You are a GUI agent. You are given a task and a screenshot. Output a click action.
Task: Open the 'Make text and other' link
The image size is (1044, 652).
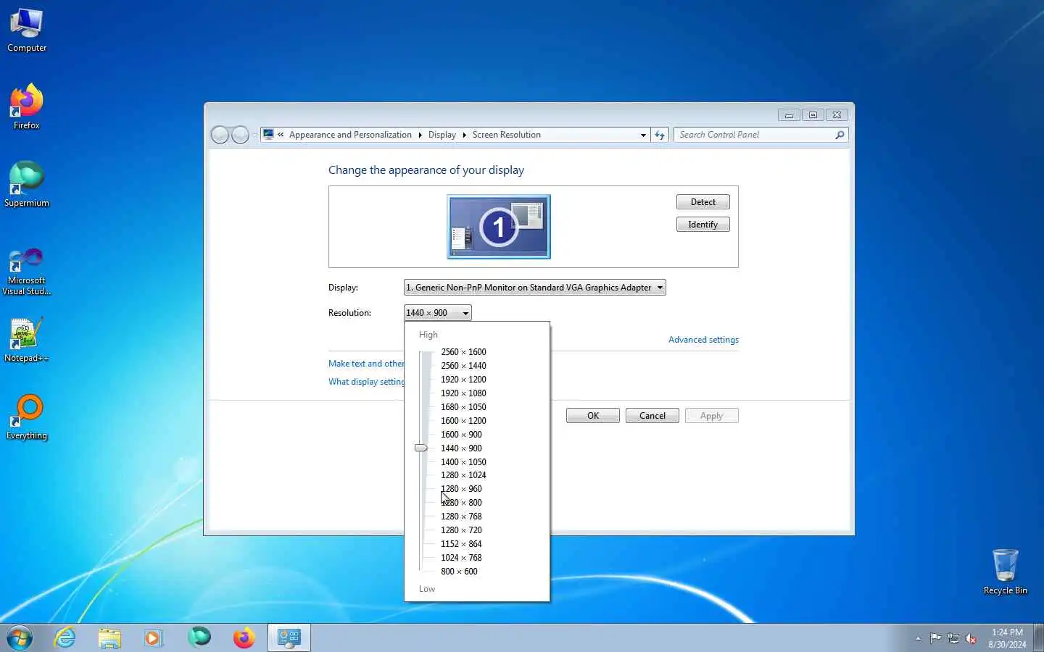[366, 364]
